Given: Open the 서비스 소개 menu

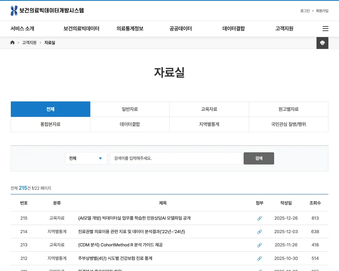Looking at the screenshot, I should pos(23,29).
